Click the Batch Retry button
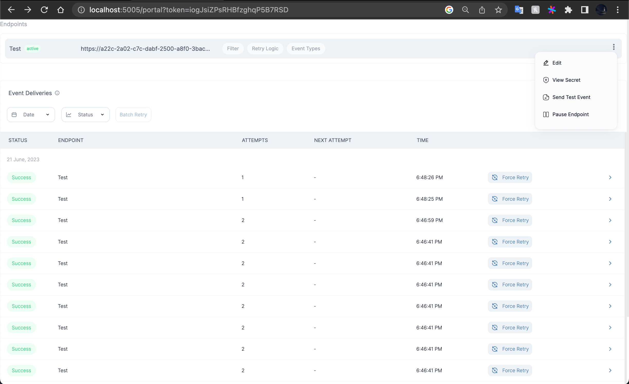 (133, 114)
